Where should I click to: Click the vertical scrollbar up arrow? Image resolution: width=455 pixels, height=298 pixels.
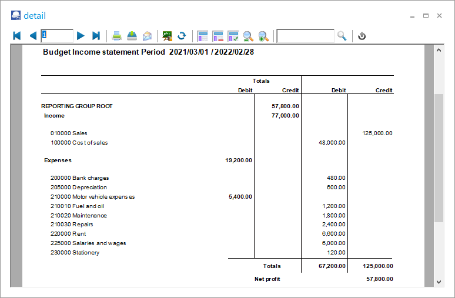439,50
